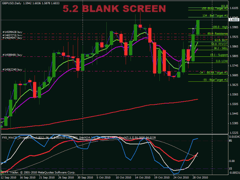Click the 1.5865 price axis value
Image resolution: width=240 pixels, height=180 pixels.
click(234, 46)
